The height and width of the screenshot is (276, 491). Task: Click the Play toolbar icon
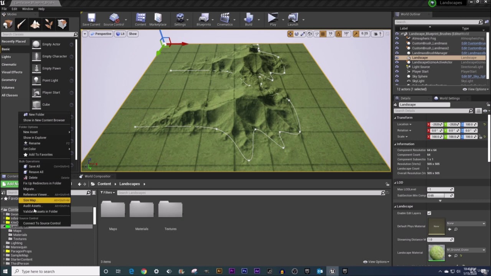(273, 18)
